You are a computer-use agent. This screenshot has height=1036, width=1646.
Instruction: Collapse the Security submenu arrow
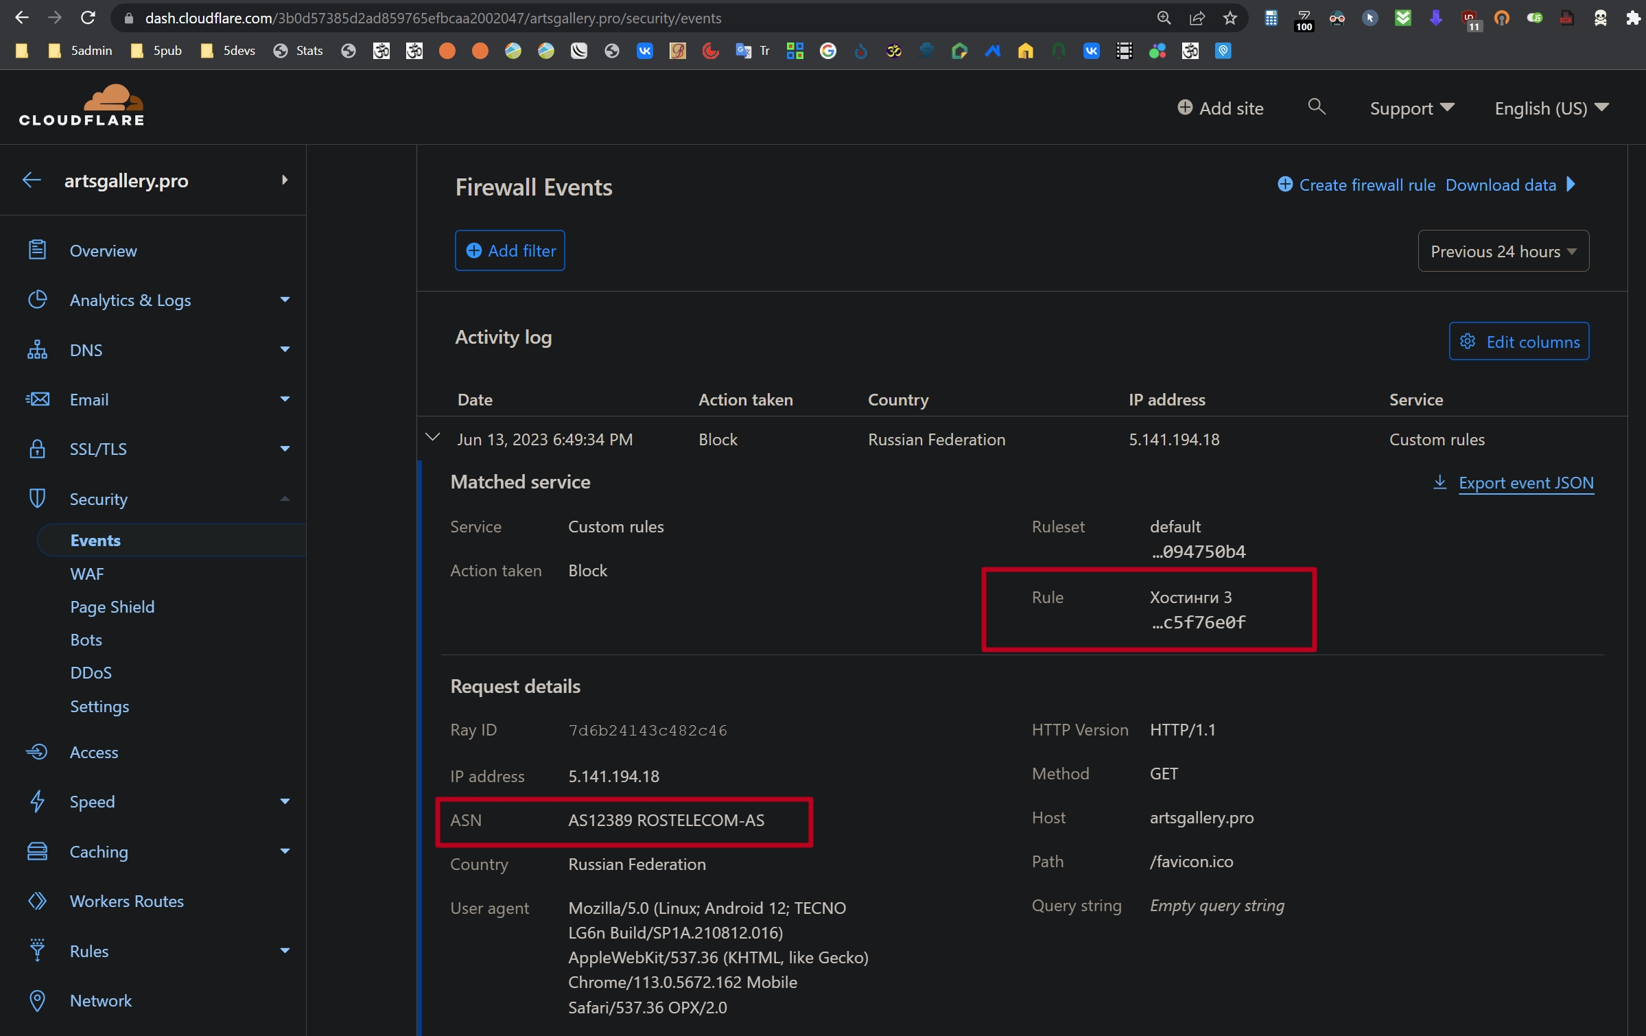click(285, 499)
